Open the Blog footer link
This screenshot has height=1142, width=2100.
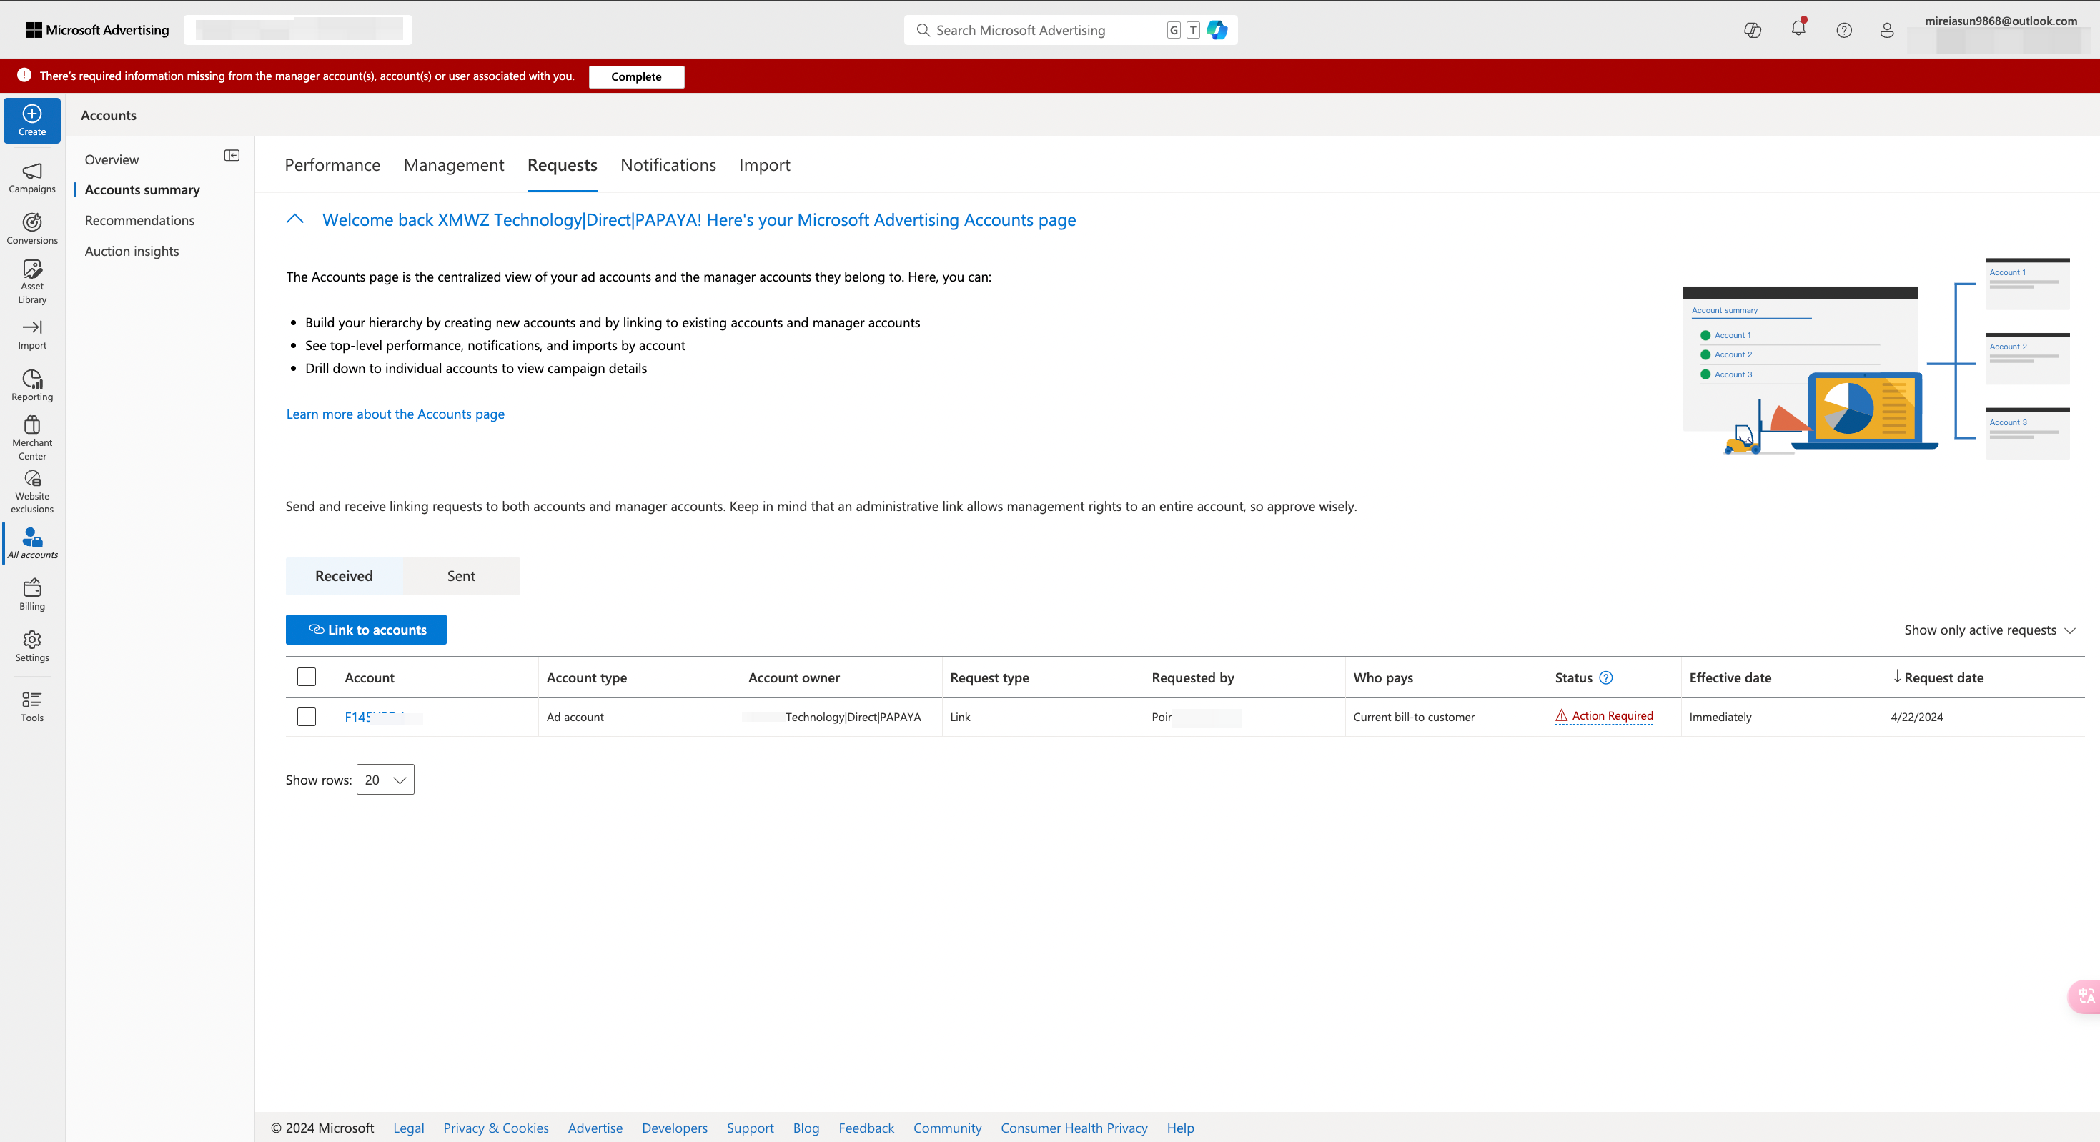806,1128
